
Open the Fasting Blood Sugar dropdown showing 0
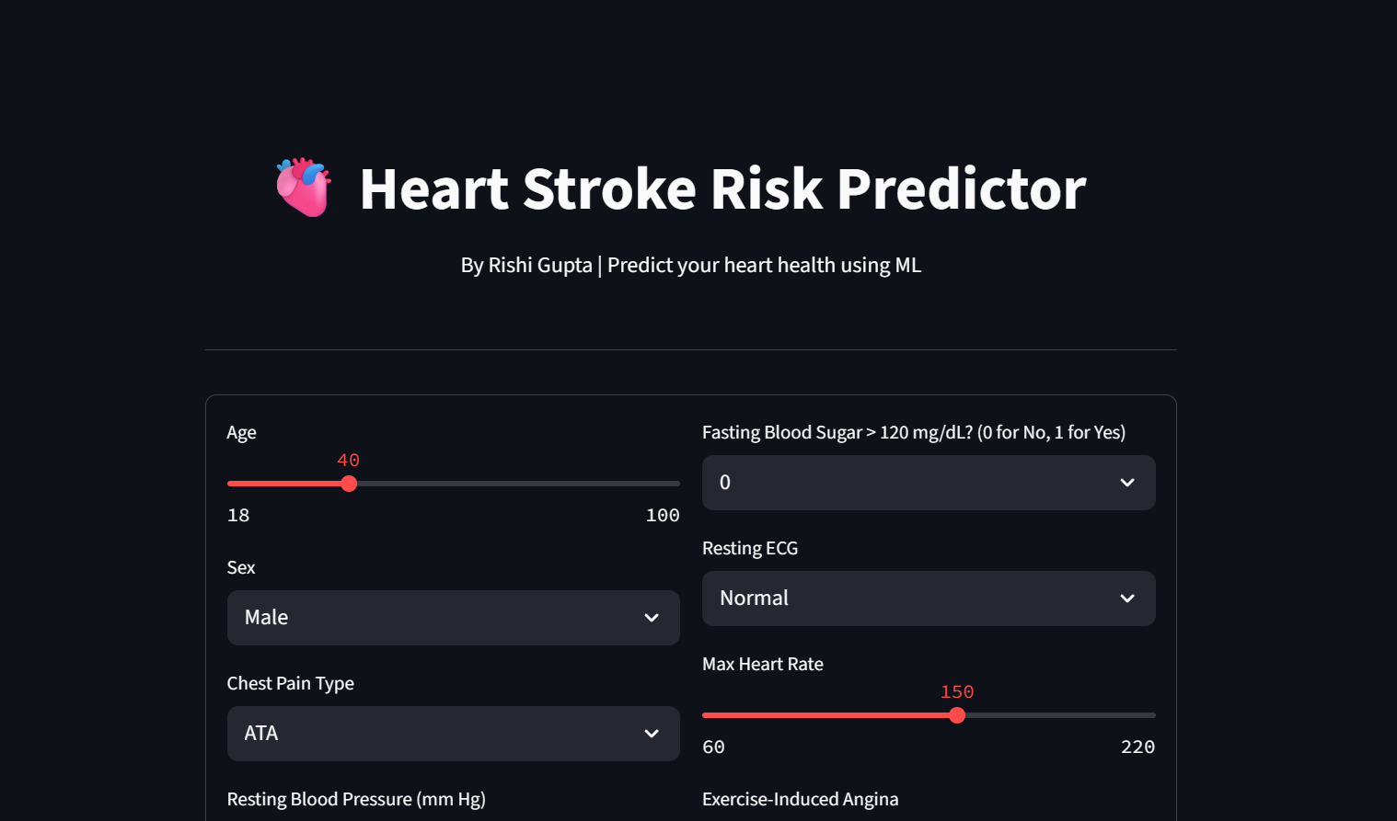pyautogui.click(x=929, y=483)
